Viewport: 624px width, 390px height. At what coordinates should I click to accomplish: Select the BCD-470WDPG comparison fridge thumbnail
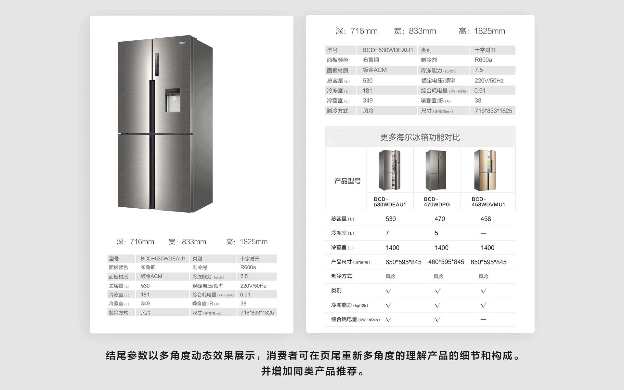click(436, 170)
